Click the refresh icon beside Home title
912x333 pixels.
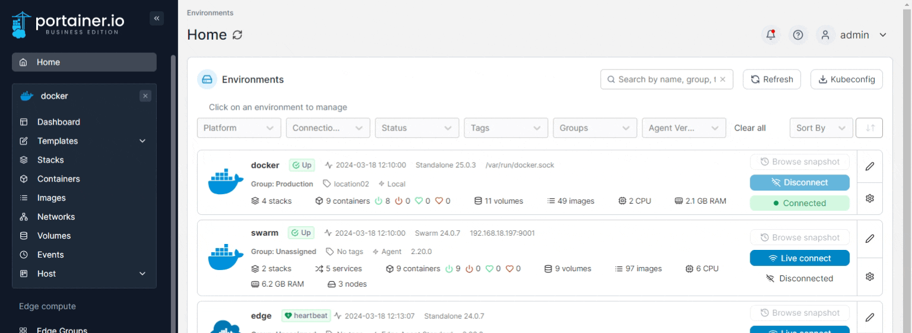[x=237, y=35]
